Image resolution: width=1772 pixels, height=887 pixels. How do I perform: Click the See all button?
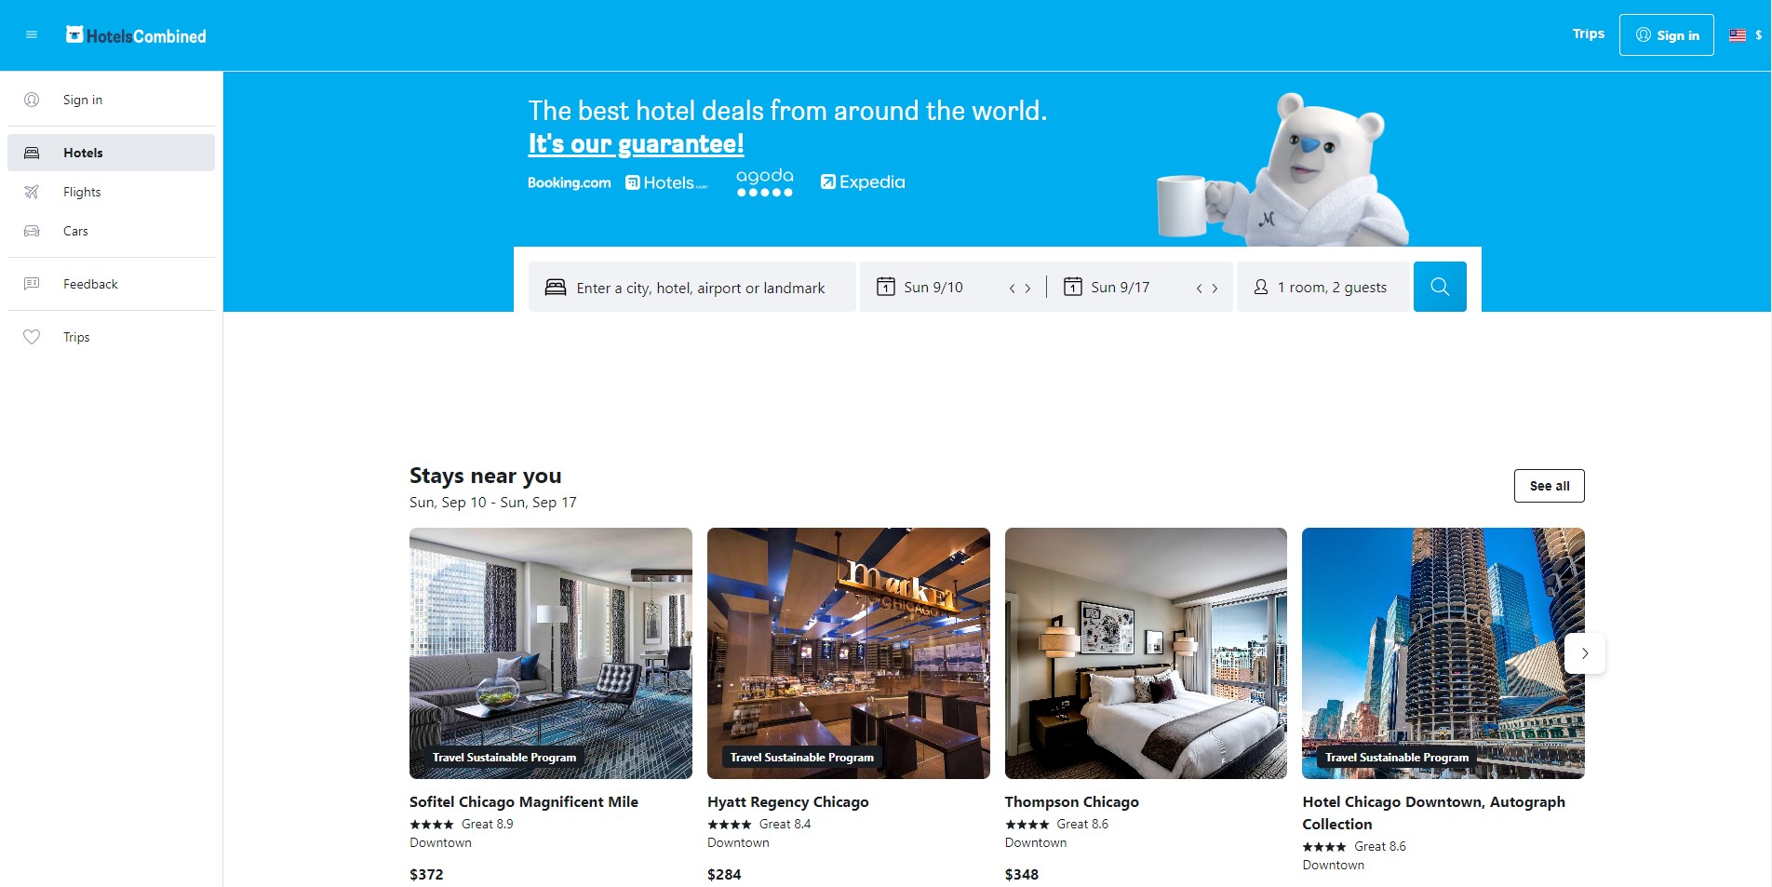1549,486
